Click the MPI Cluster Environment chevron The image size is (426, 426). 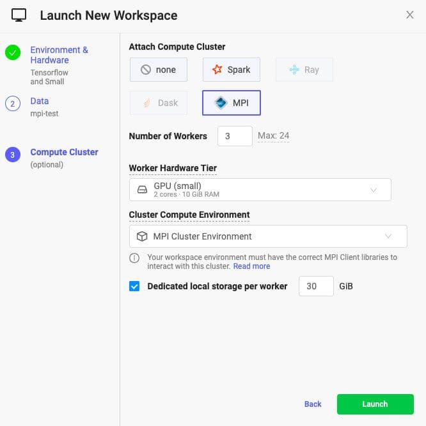(388, 236)
